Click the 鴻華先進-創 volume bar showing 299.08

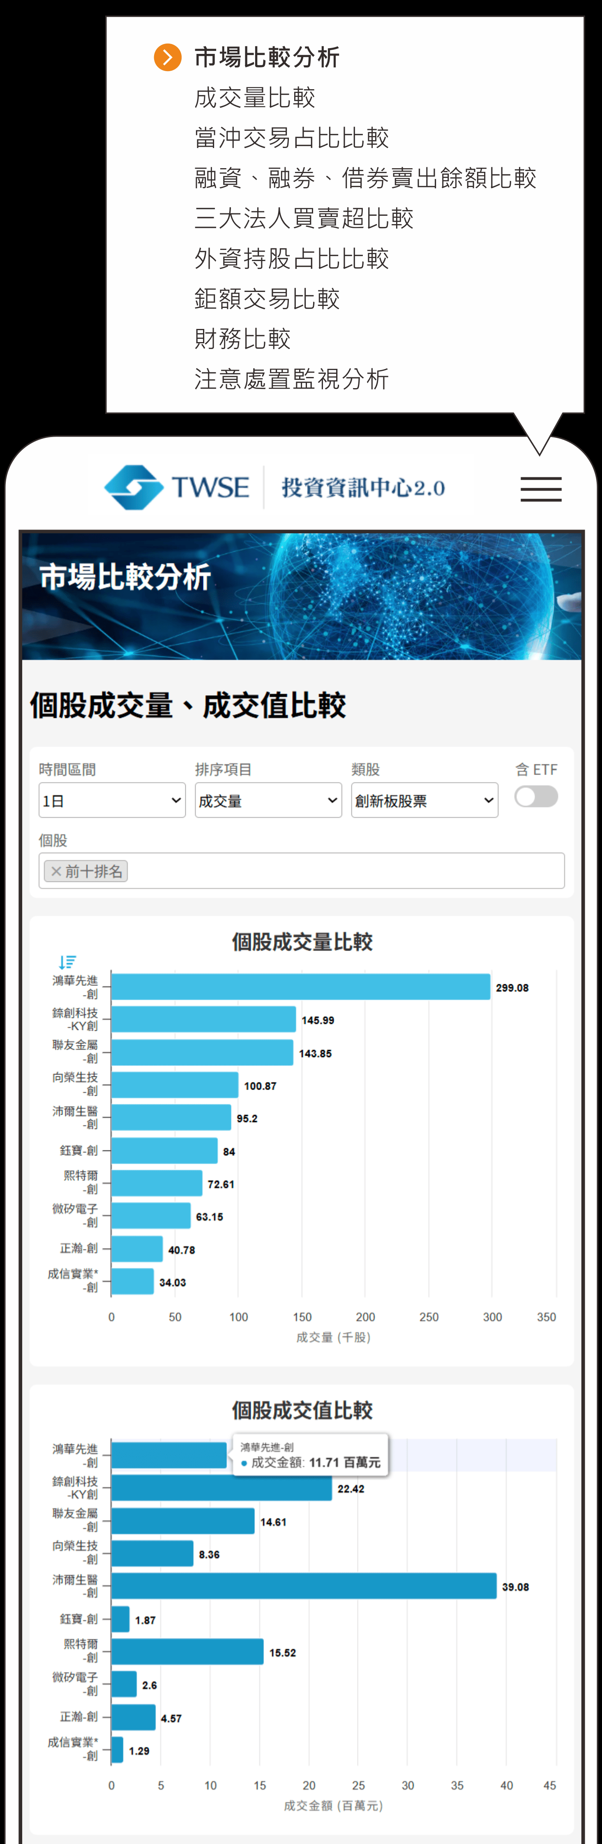301,987
